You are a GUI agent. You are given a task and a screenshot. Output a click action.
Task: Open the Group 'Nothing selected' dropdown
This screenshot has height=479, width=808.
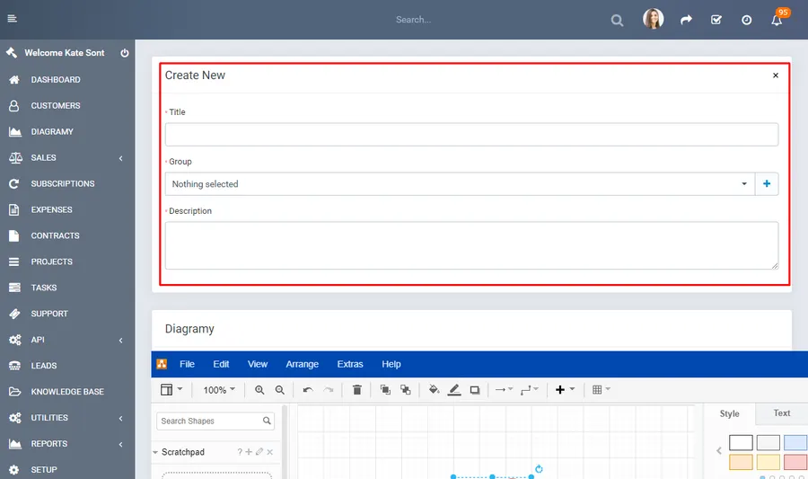tap(460, 184)
